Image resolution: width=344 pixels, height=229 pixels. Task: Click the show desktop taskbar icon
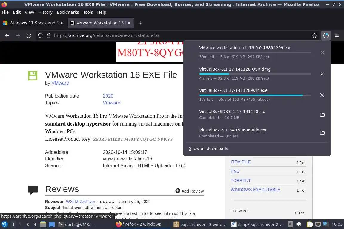click(52, 225)
